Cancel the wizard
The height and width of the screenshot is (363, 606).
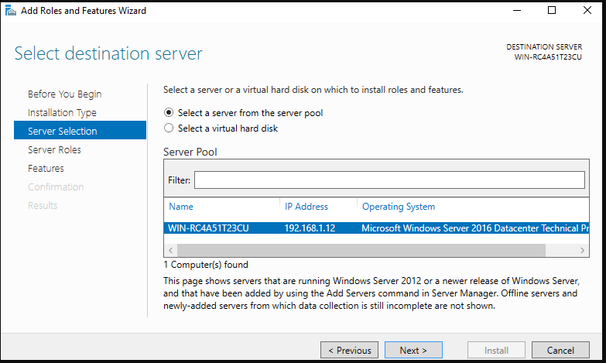pos(560,351)
